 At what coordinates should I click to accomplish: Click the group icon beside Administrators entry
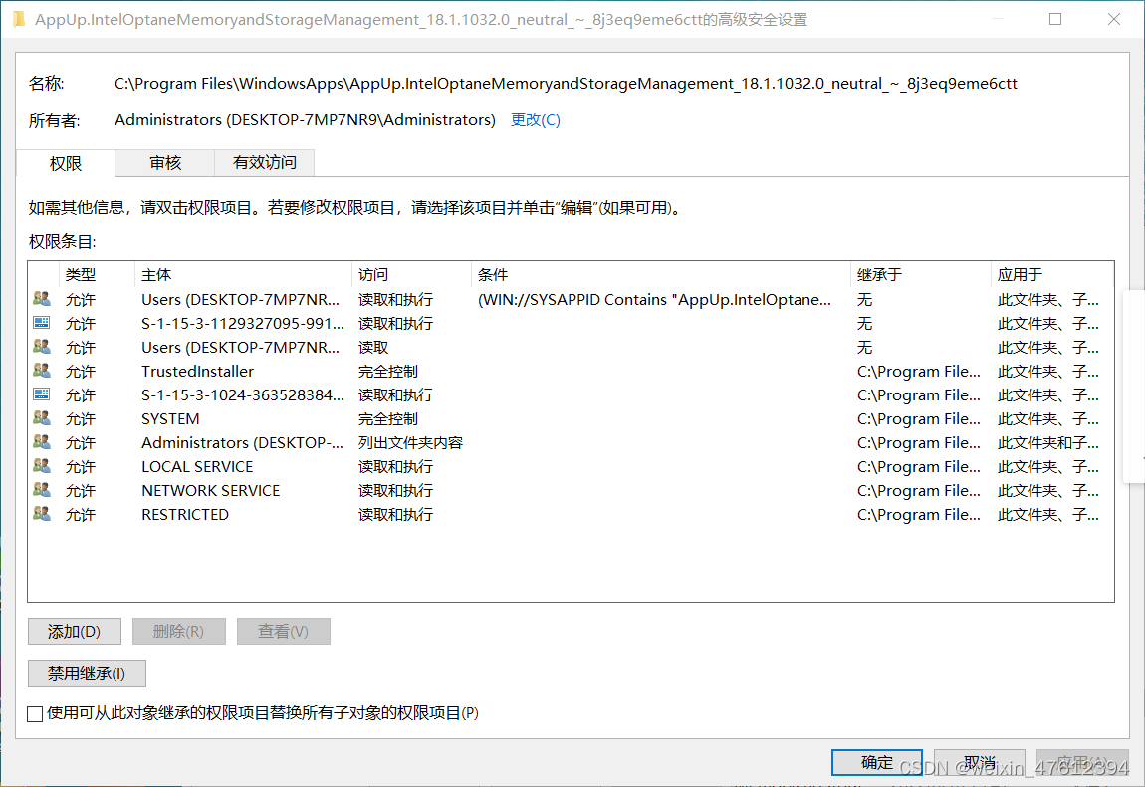(42, 442)
